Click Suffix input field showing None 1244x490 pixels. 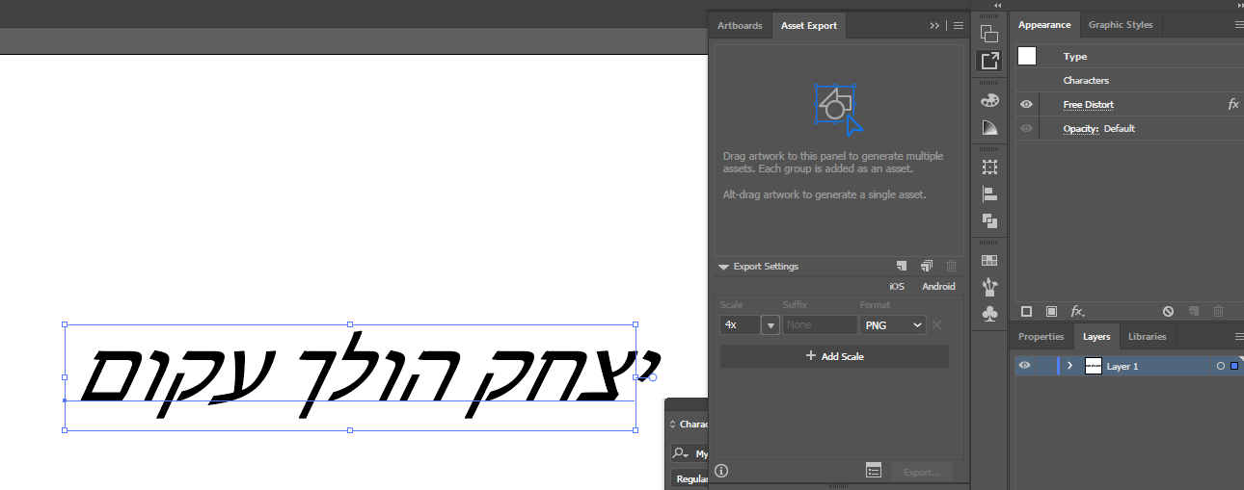click(820, 325)
